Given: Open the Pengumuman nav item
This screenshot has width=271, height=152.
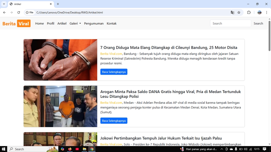Looking at the screenshot, I should (94, 23).
